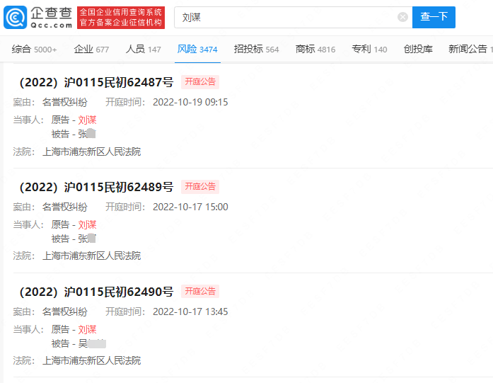Open case (2022)沪0115民初62489号
The image size is (493, 383).
coord(96,187)
